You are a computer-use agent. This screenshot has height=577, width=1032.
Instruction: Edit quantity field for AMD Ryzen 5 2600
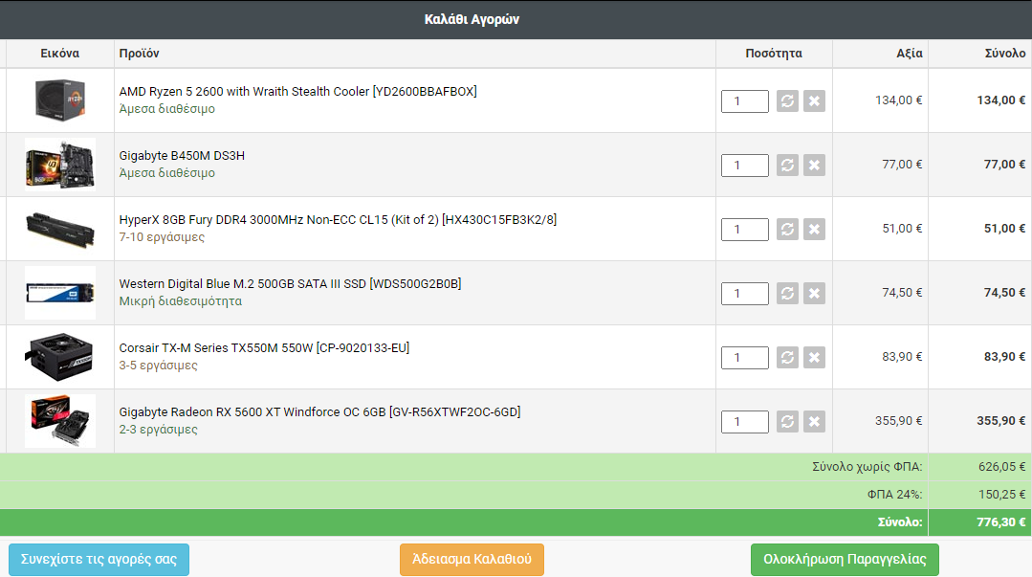click(x=745, y=100)
